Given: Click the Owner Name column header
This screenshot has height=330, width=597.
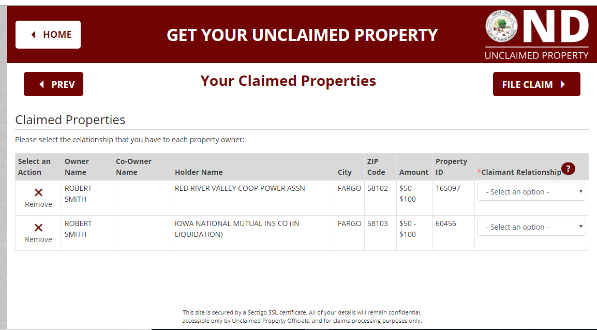Looking at the screenshot, I should tap(78, 167).
